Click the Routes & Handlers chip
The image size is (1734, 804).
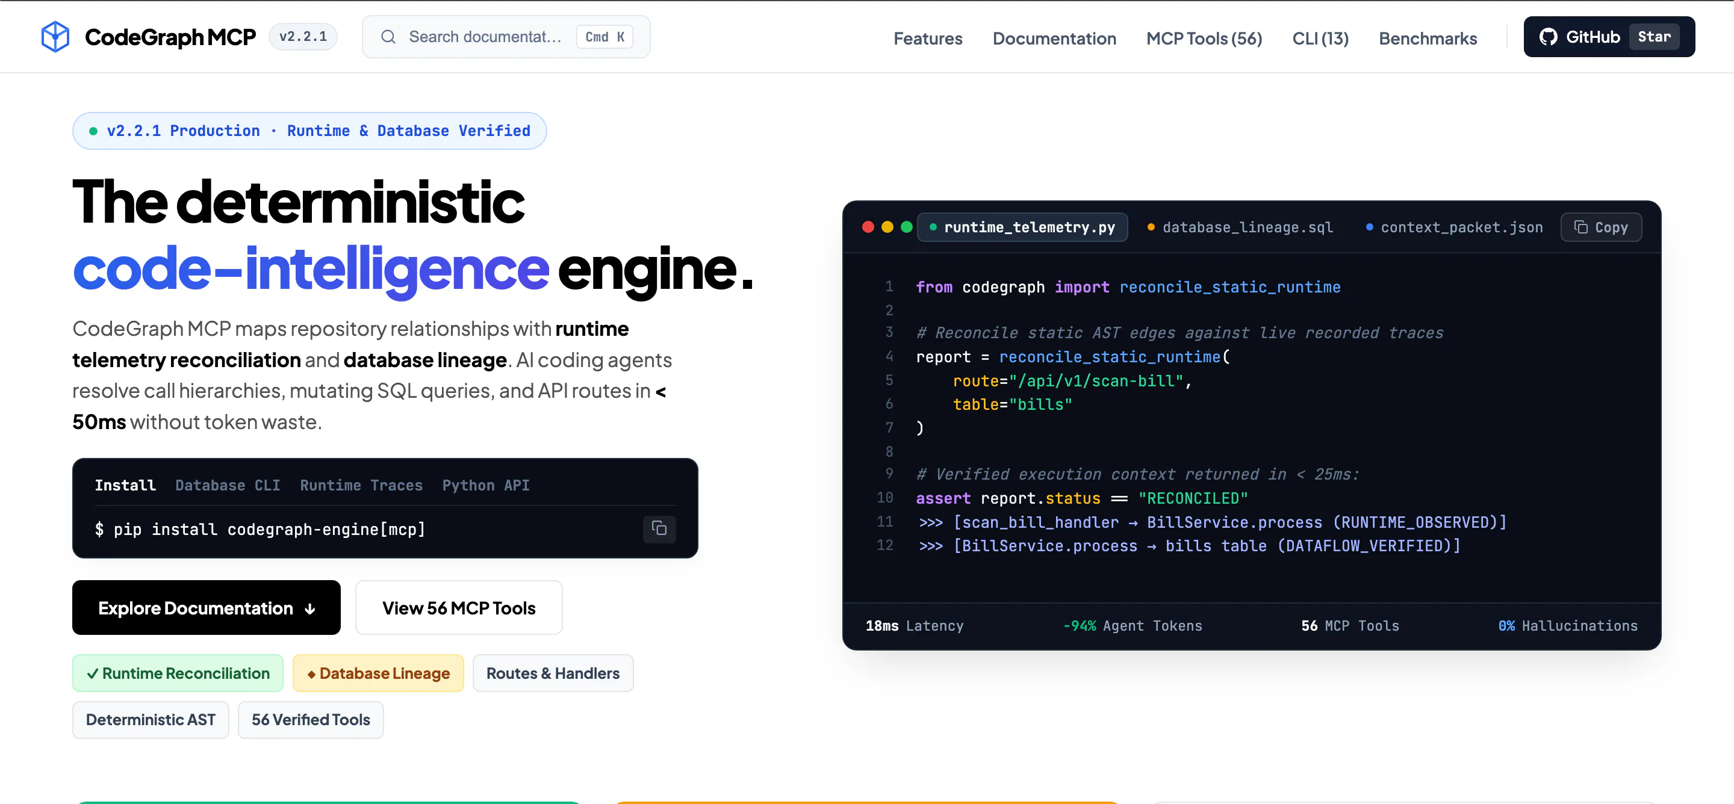[x=553, y=673]
